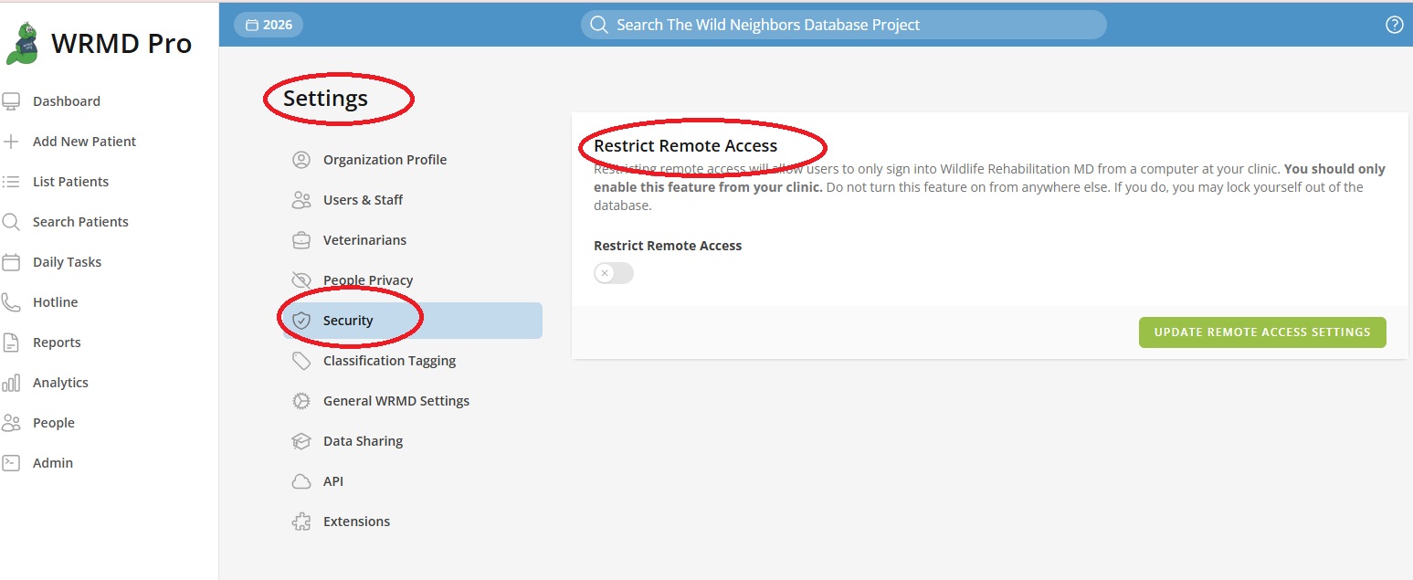The width and height of the screenshot is (1413, 580).
Task: Open the List Patients page
Action: 70,182
